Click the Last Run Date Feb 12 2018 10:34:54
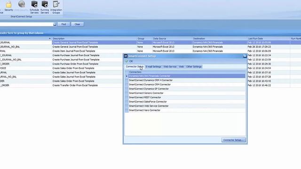The height and width of the screenshot is (169, 301). click(x=259, y=68)
